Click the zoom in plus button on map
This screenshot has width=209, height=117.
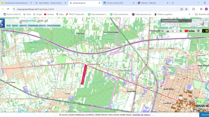(x=3, y=30)
